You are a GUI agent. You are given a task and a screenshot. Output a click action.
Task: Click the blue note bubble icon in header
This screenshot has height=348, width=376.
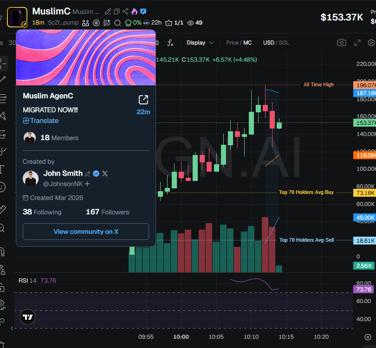(x=143, y=11)
